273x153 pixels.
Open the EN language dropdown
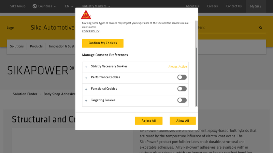click(69, 6)
